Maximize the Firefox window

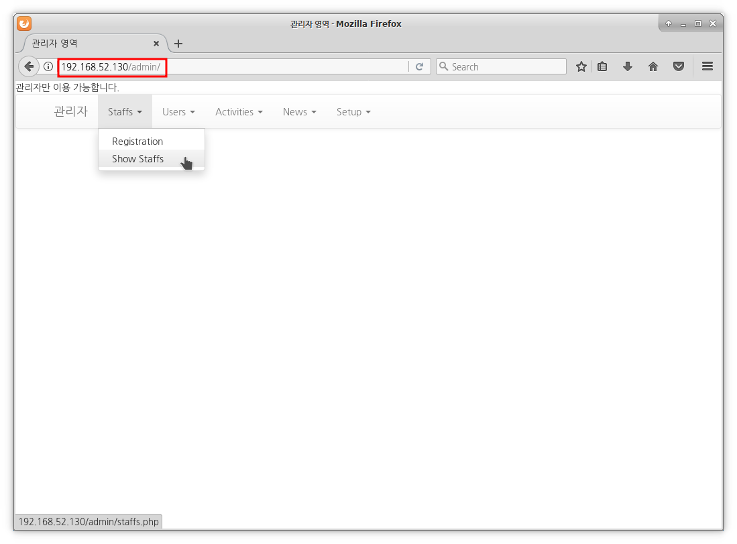pyautogui.click(x=698, y=23)
